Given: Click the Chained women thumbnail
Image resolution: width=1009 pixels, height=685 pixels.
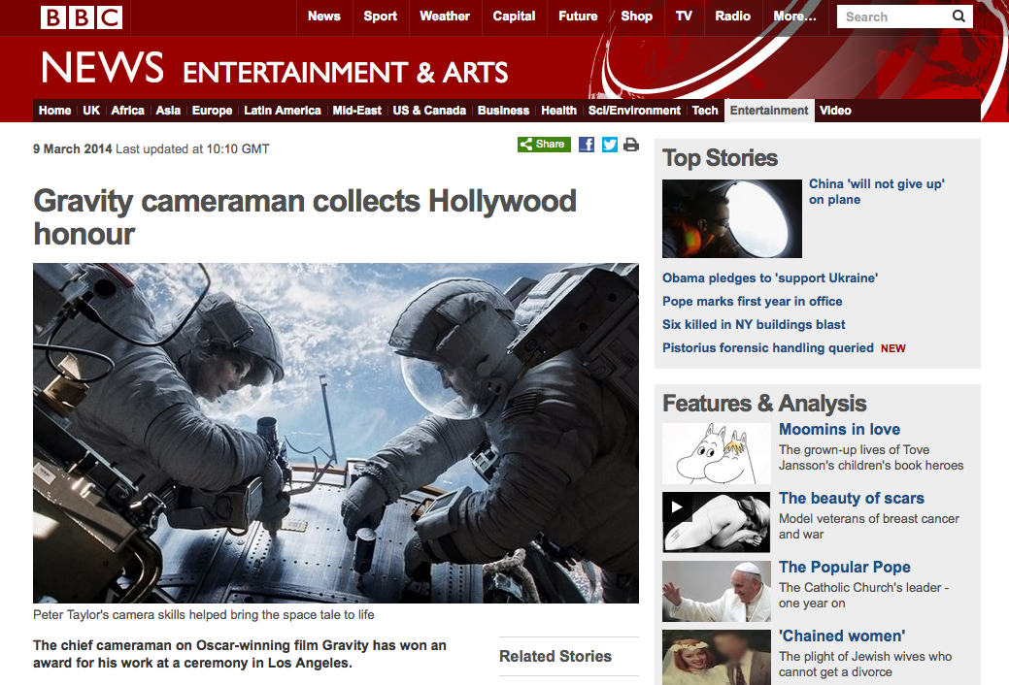Looking at the screenshot, I should click(717, 657).
